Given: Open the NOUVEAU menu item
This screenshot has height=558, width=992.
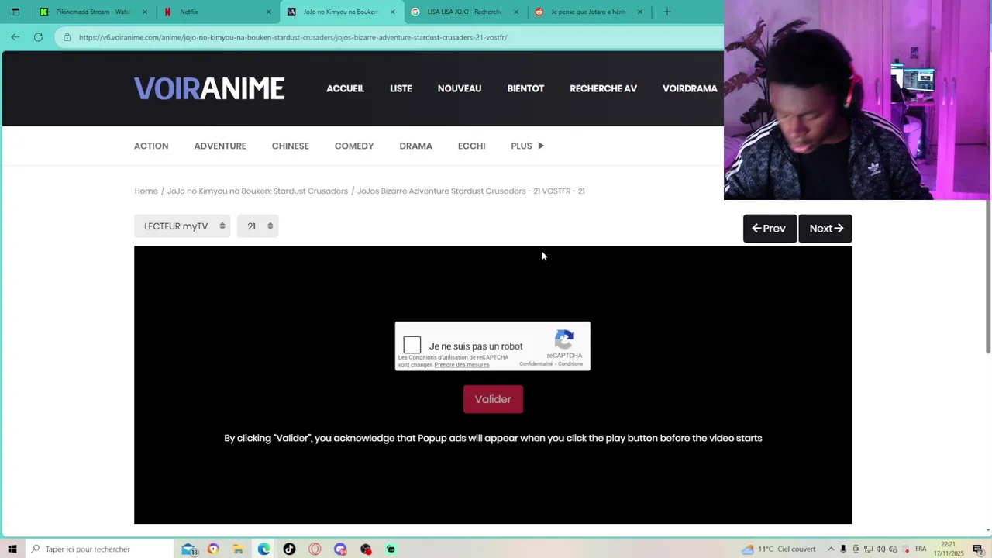Looking at the screenshot, I should [460, 88].
